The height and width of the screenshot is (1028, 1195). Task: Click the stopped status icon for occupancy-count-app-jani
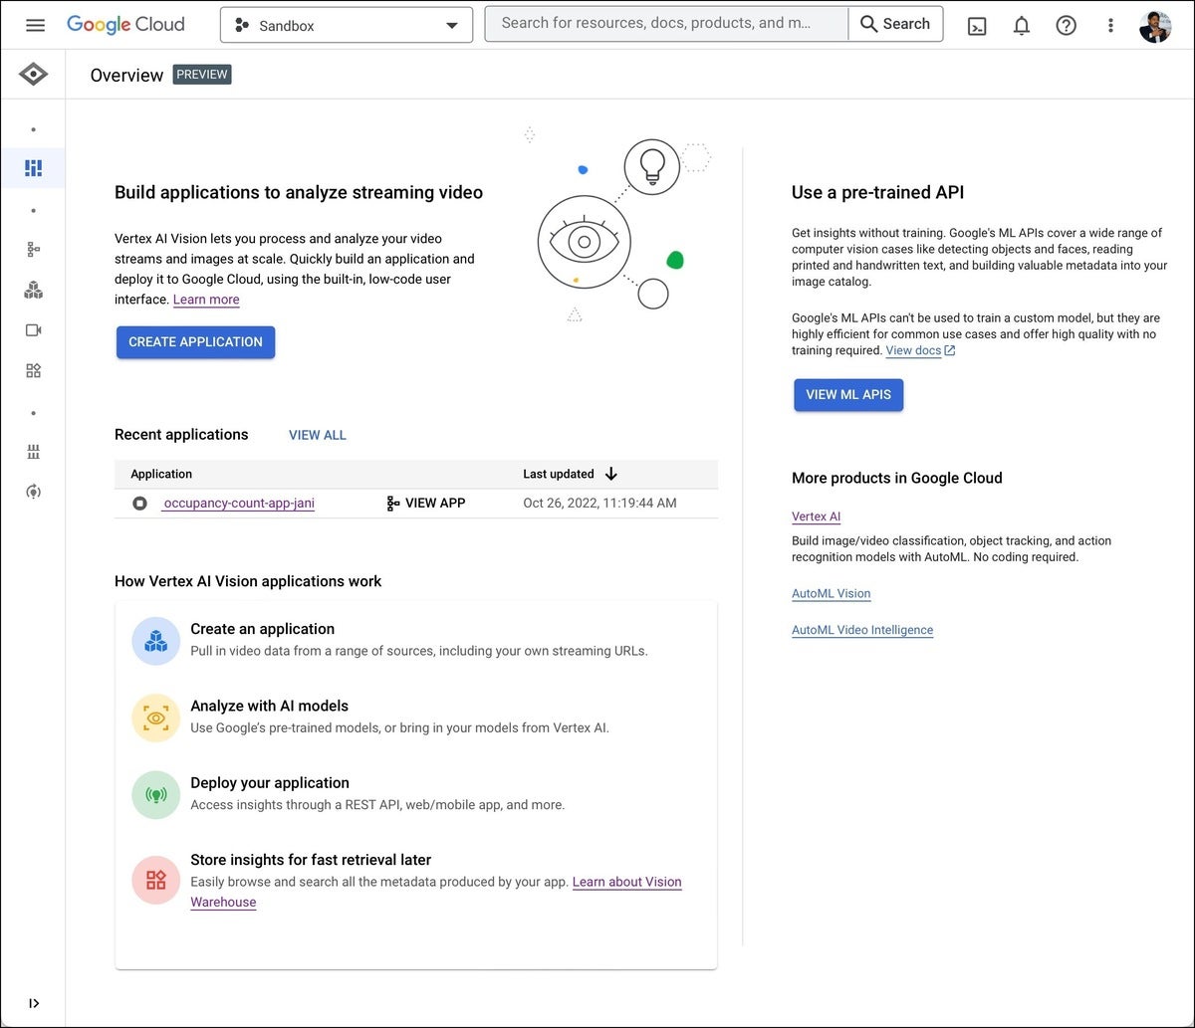(139, 504)
